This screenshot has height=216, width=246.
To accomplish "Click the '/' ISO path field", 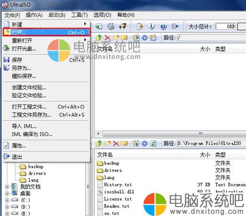I will click(x=211, y=38).
